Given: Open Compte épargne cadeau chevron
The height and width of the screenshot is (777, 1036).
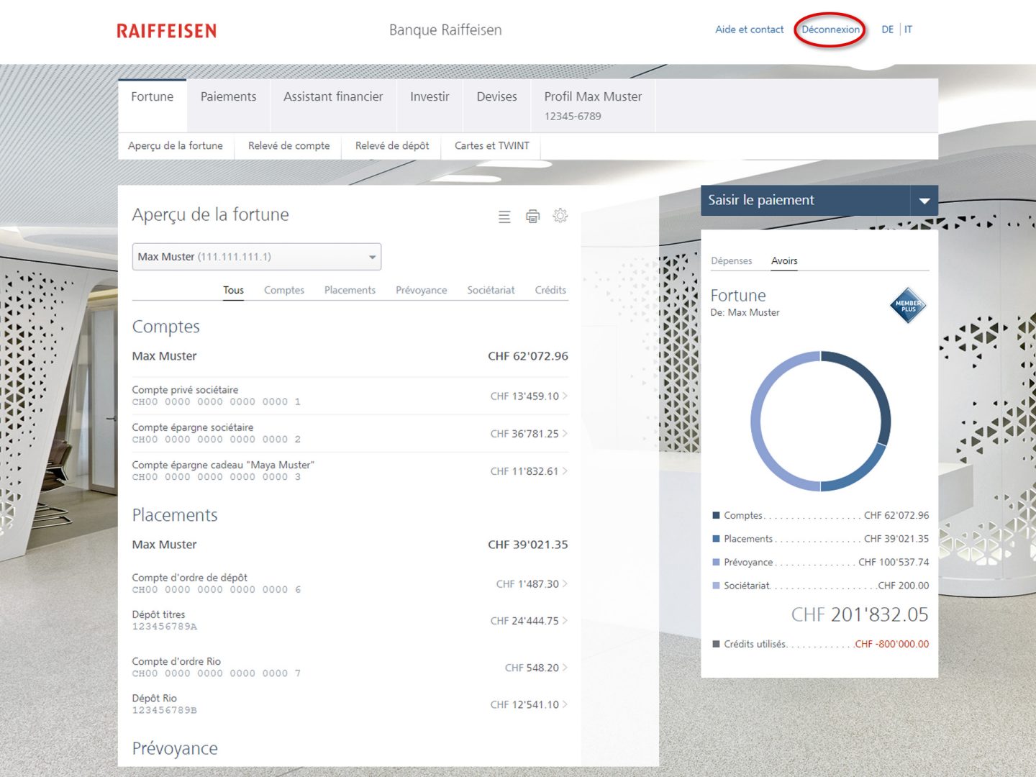Looking at the screenshot, I should (x=565, y=471).
